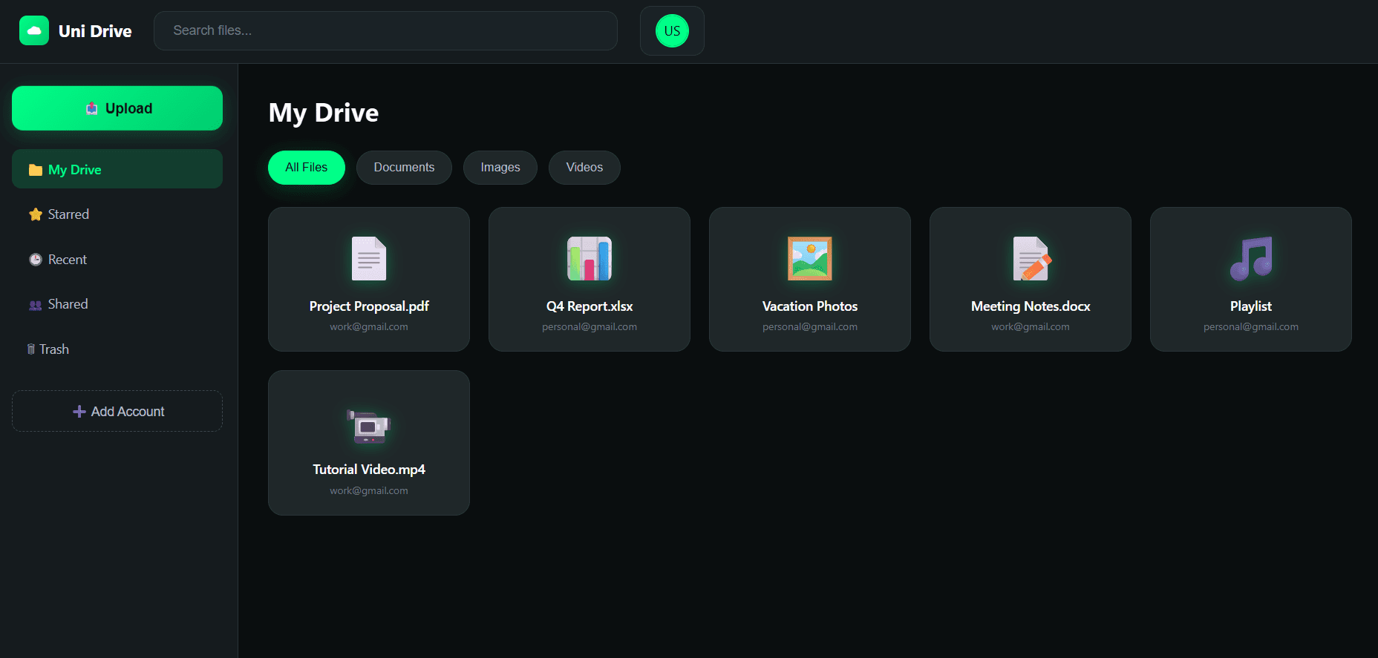Open the Q4 Report.xlsx chart icon
The image size is (1378, 658).
(x=589, y=258)
